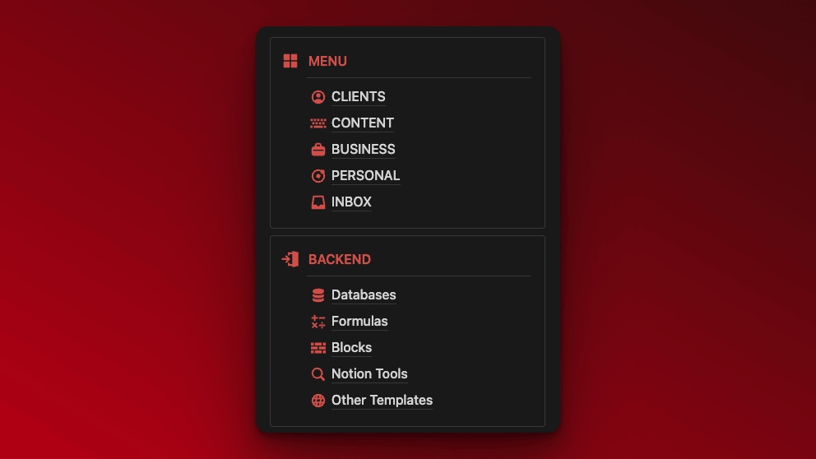Image resolution: width=816 pixels, height=459 pixels.
Task: Select the BACKEND heading text
Action: (339, 259)
